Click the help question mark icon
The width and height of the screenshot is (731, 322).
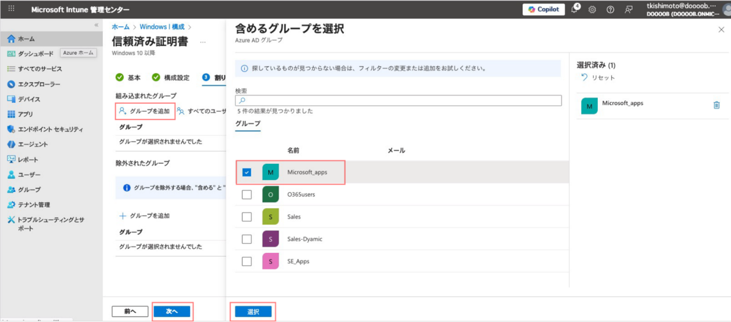point(610,10)
